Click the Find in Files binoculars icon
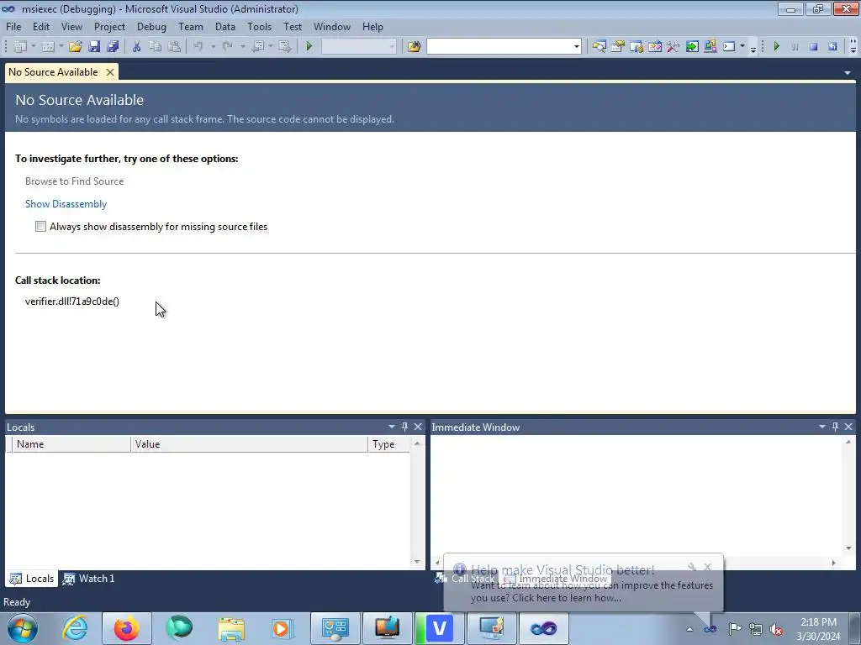861x645 pixels. (414, 47)
